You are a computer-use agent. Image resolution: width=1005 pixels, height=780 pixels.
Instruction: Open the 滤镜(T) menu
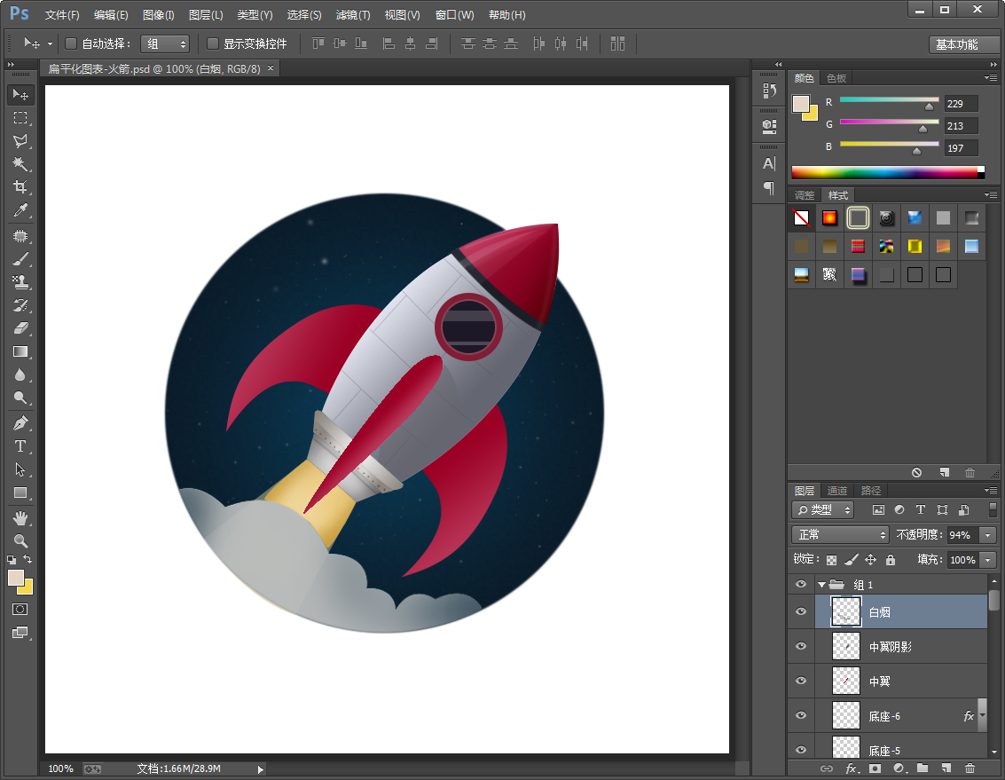[x=353, y=15]
